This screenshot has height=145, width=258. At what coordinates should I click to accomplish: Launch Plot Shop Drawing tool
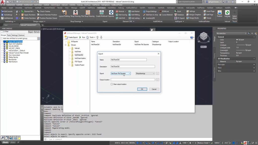pyautogui.click(x=88, y=14)
